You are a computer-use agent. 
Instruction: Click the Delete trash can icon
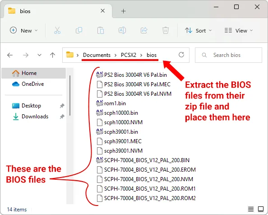click(x=166, y=30)
